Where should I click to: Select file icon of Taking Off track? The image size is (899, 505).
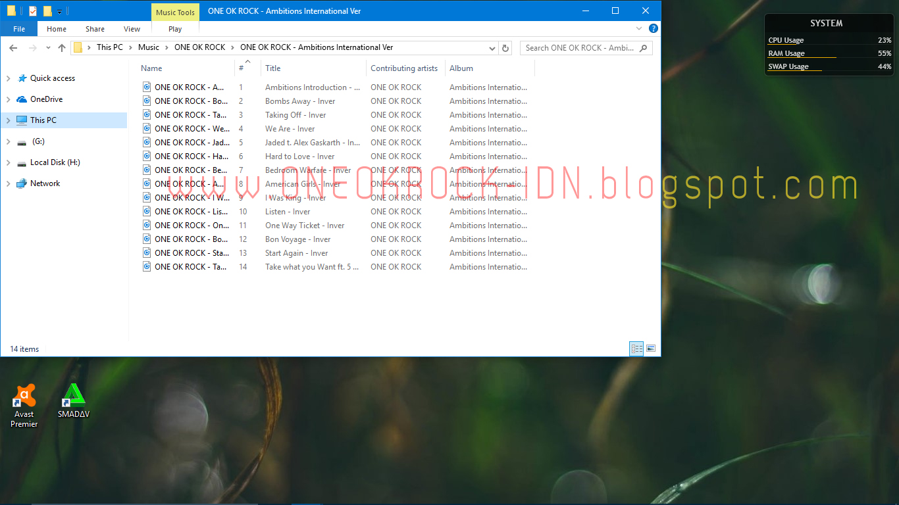coord(147,114)
